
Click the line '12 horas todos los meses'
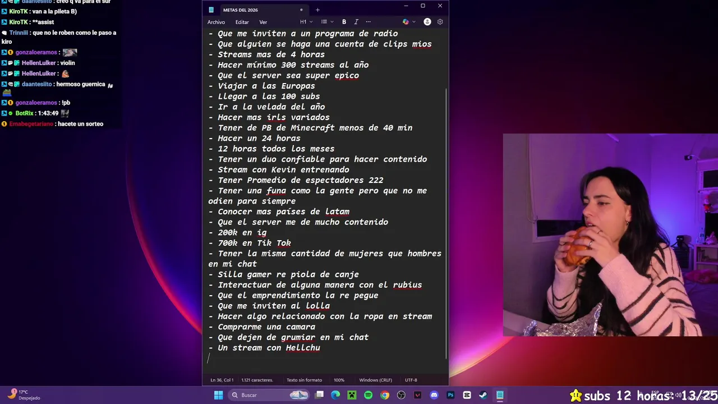click(271, 149)
